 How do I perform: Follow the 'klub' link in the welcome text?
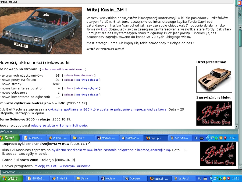pyautogui.click(x=104, y=29)
